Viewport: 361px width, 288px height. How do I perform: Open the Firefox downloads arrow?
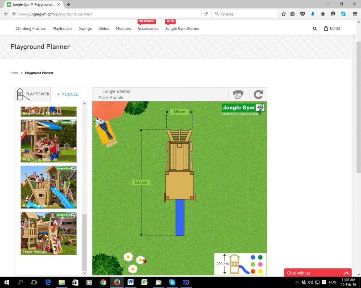tap(313, 14)
